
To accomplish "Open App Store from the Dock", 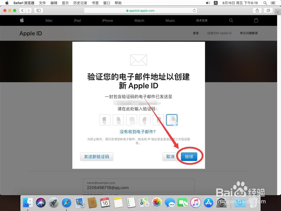I will [209, 203].
